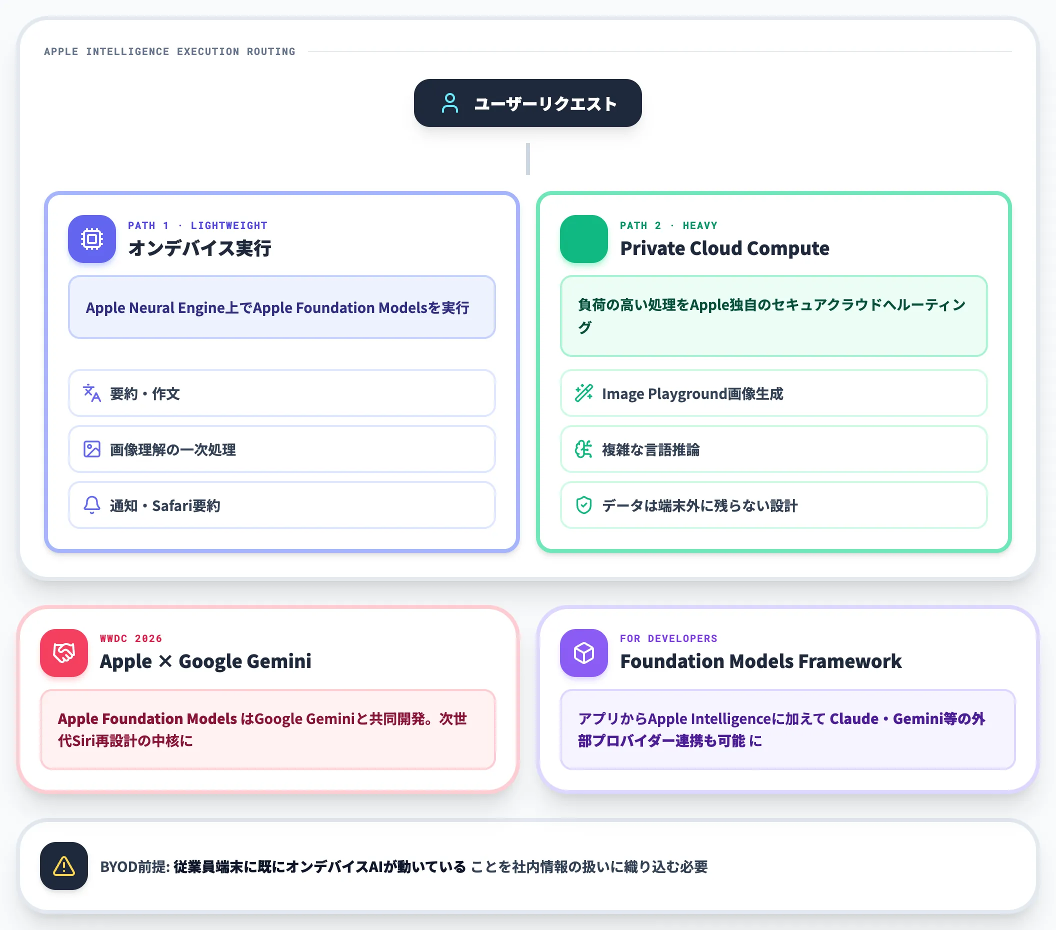1056x930 pixels.
Task: Click the PATH 1 · LIGHTWEIGHT label
Action: (x=198, y=226)
